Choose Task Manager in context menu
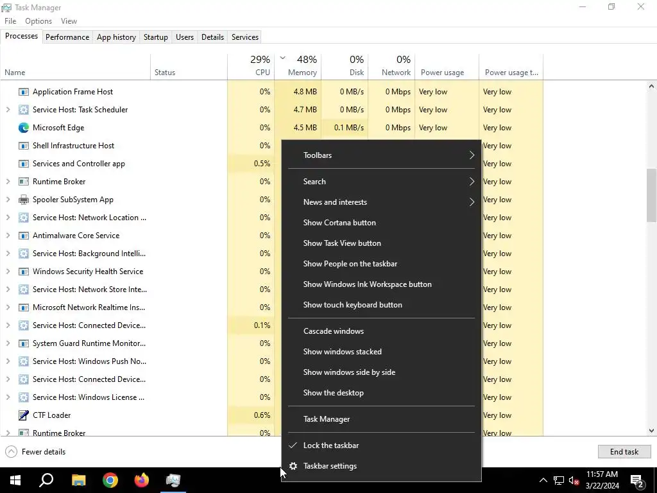Image resolution: width=657 pixels, height=493 pixels. (381, 419)
